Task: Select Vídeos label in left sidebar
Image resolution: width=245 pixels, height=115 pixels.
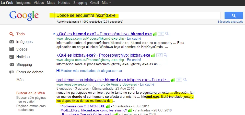Action: point(22,49)
